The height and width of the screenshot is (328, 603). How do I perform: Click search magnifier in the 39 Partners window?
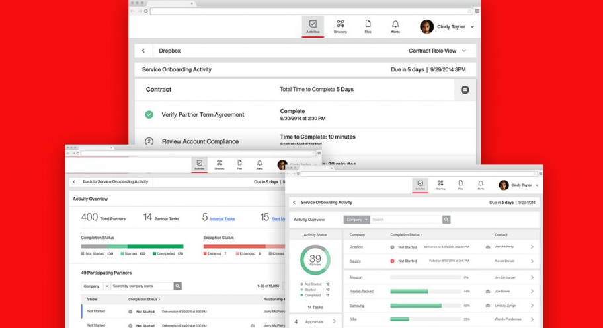pos(446,220)
